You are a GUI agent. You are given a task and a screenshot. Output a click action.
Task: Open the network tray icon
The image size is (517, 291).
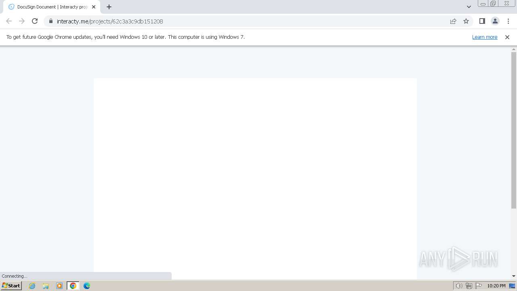(x=469, y=286)
